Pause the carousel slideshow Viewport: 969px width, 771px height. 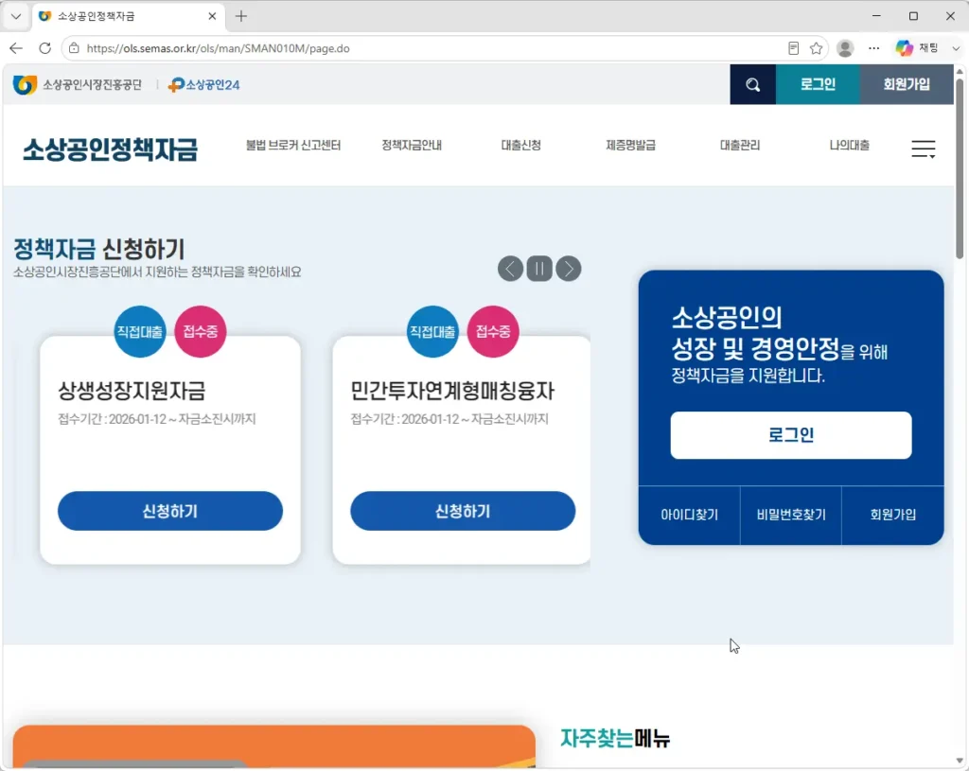click(539, 269)
